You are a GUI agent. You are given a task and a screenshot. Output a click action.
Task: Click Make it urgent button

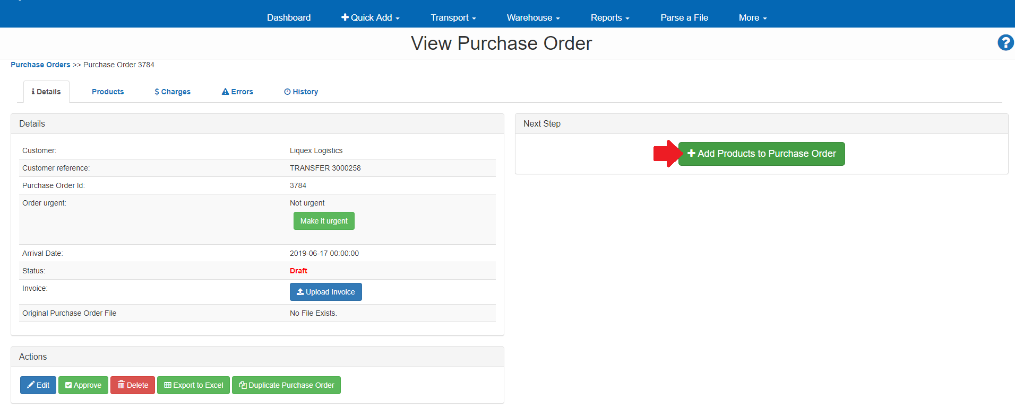pos(324,221)
